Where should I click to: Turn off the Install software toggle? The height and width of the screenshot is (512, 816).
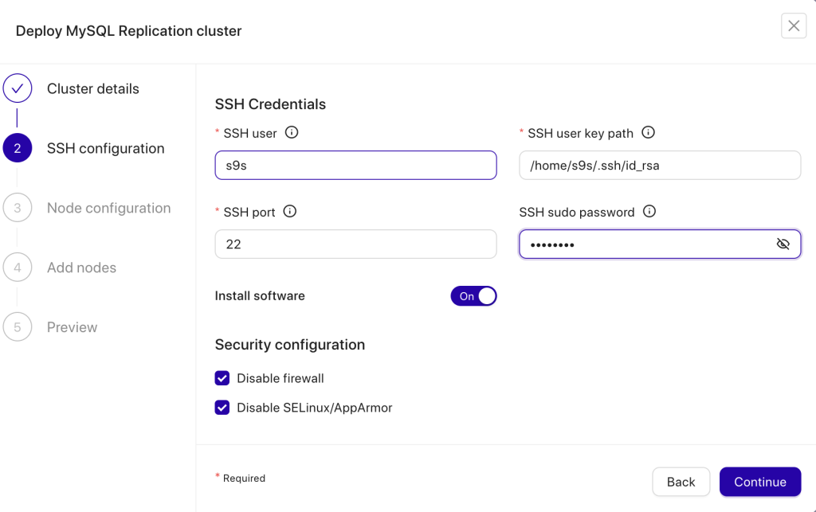473,295
